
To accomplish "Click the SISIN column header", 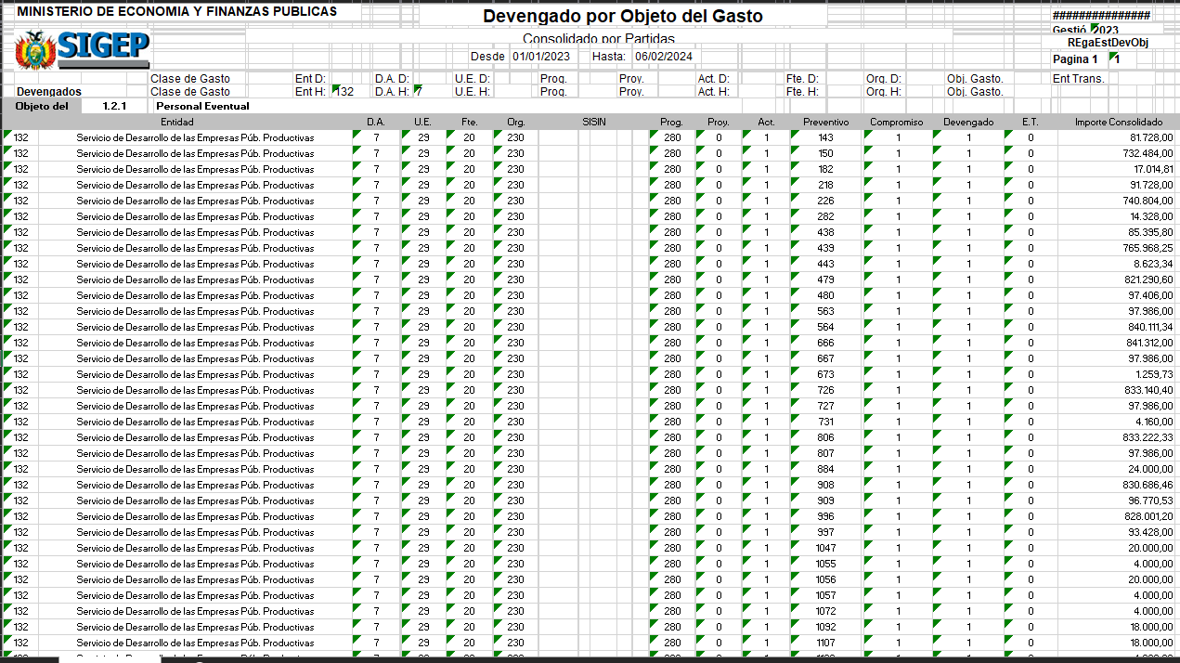I will tap(594, 122).
